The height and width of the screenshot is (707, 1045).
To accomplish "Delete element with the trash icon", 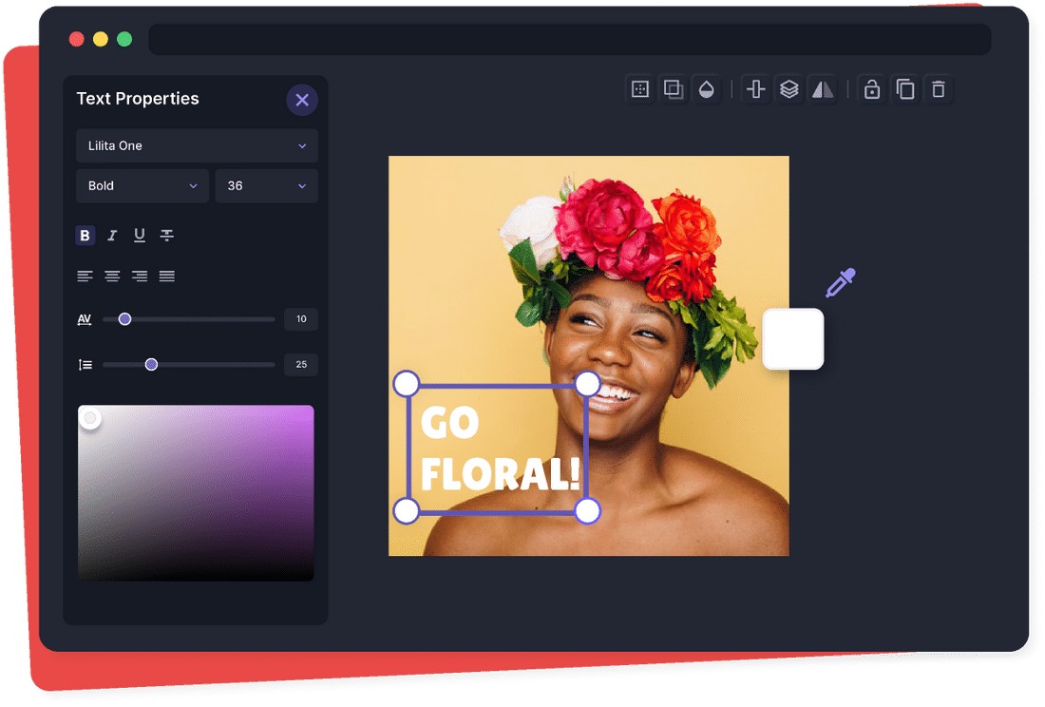I will pos(938,89).
